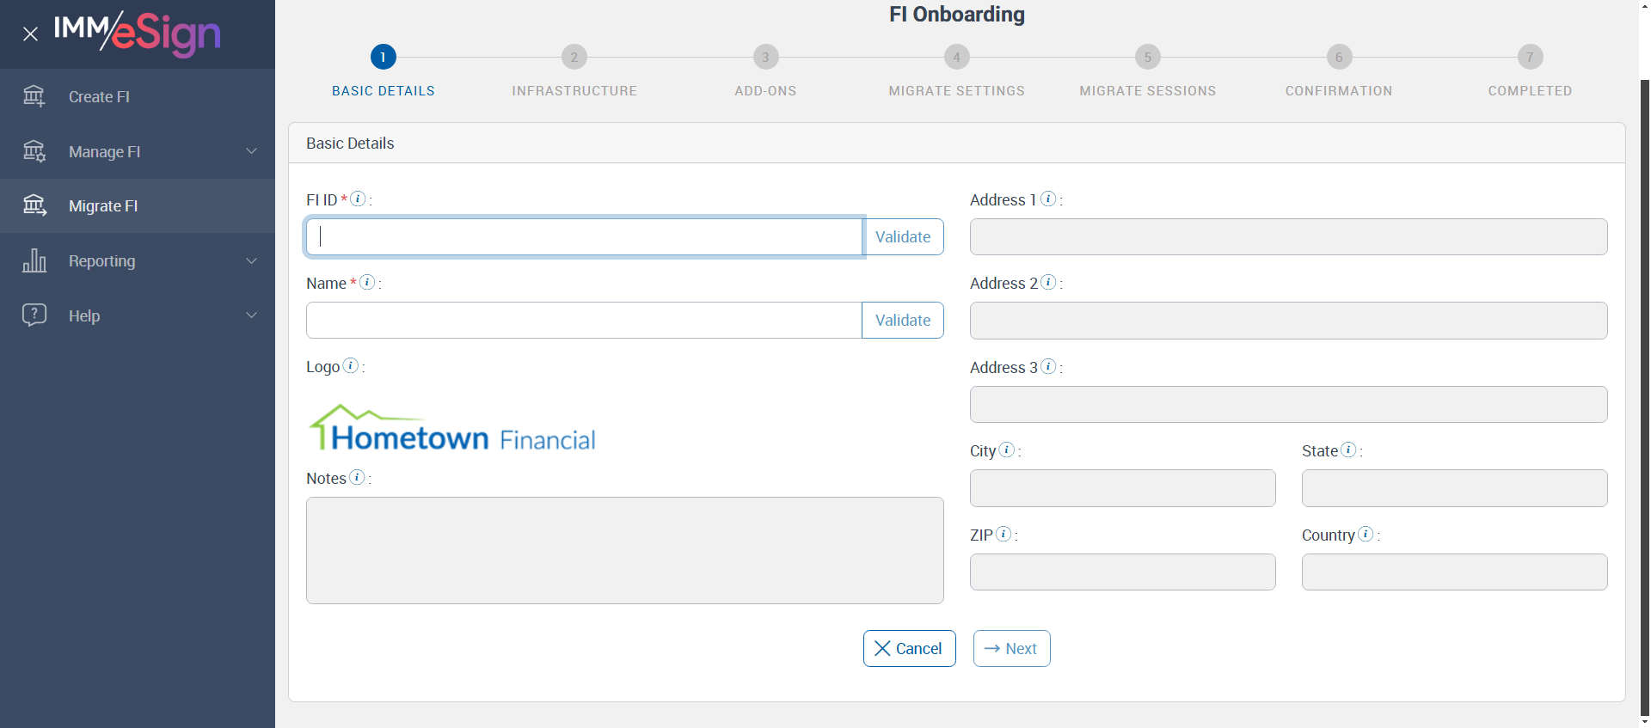Image resolution: width=1651 pixels, height=728 pixels.
Task: Click the Help question mark icon
Action: [34, 315]
